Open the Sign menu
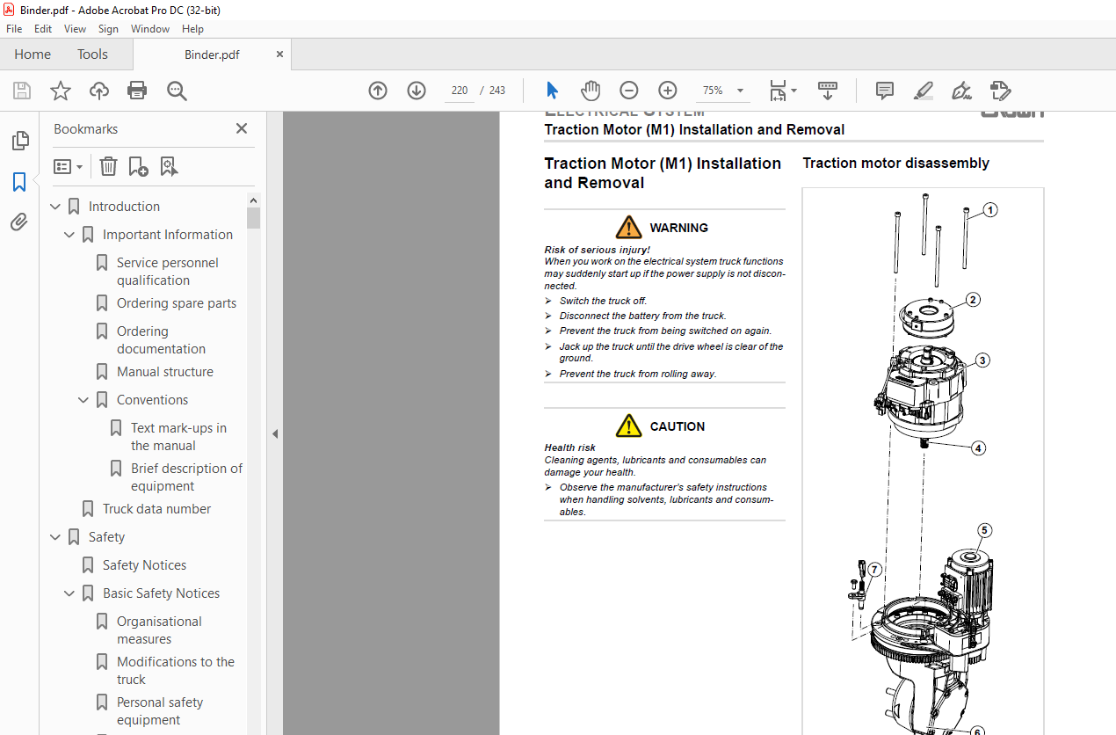Image resolution: width=1116 pixels, height=735 pixels. pyautogui.click(x=108, y=29)
